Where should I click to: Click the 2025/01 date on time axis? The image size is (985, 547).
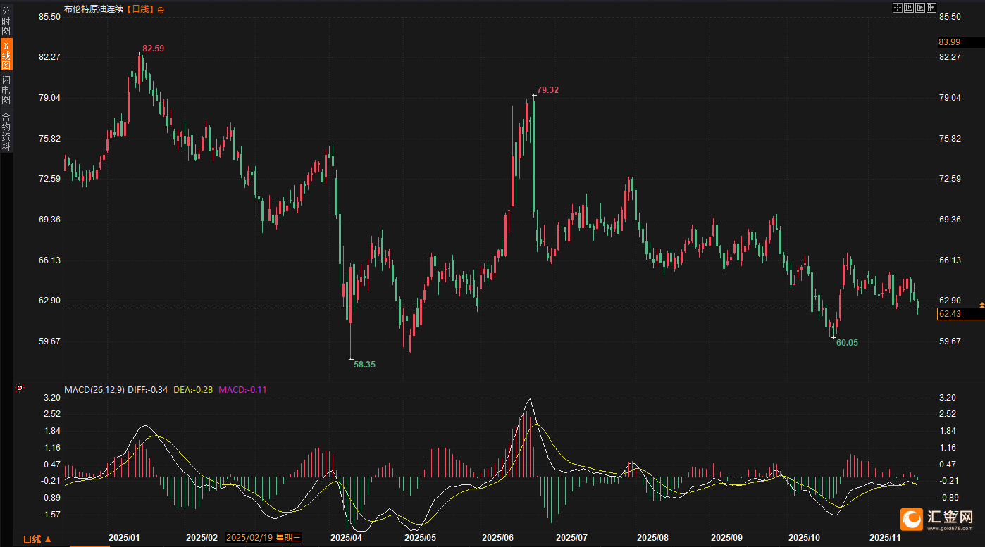124,538
